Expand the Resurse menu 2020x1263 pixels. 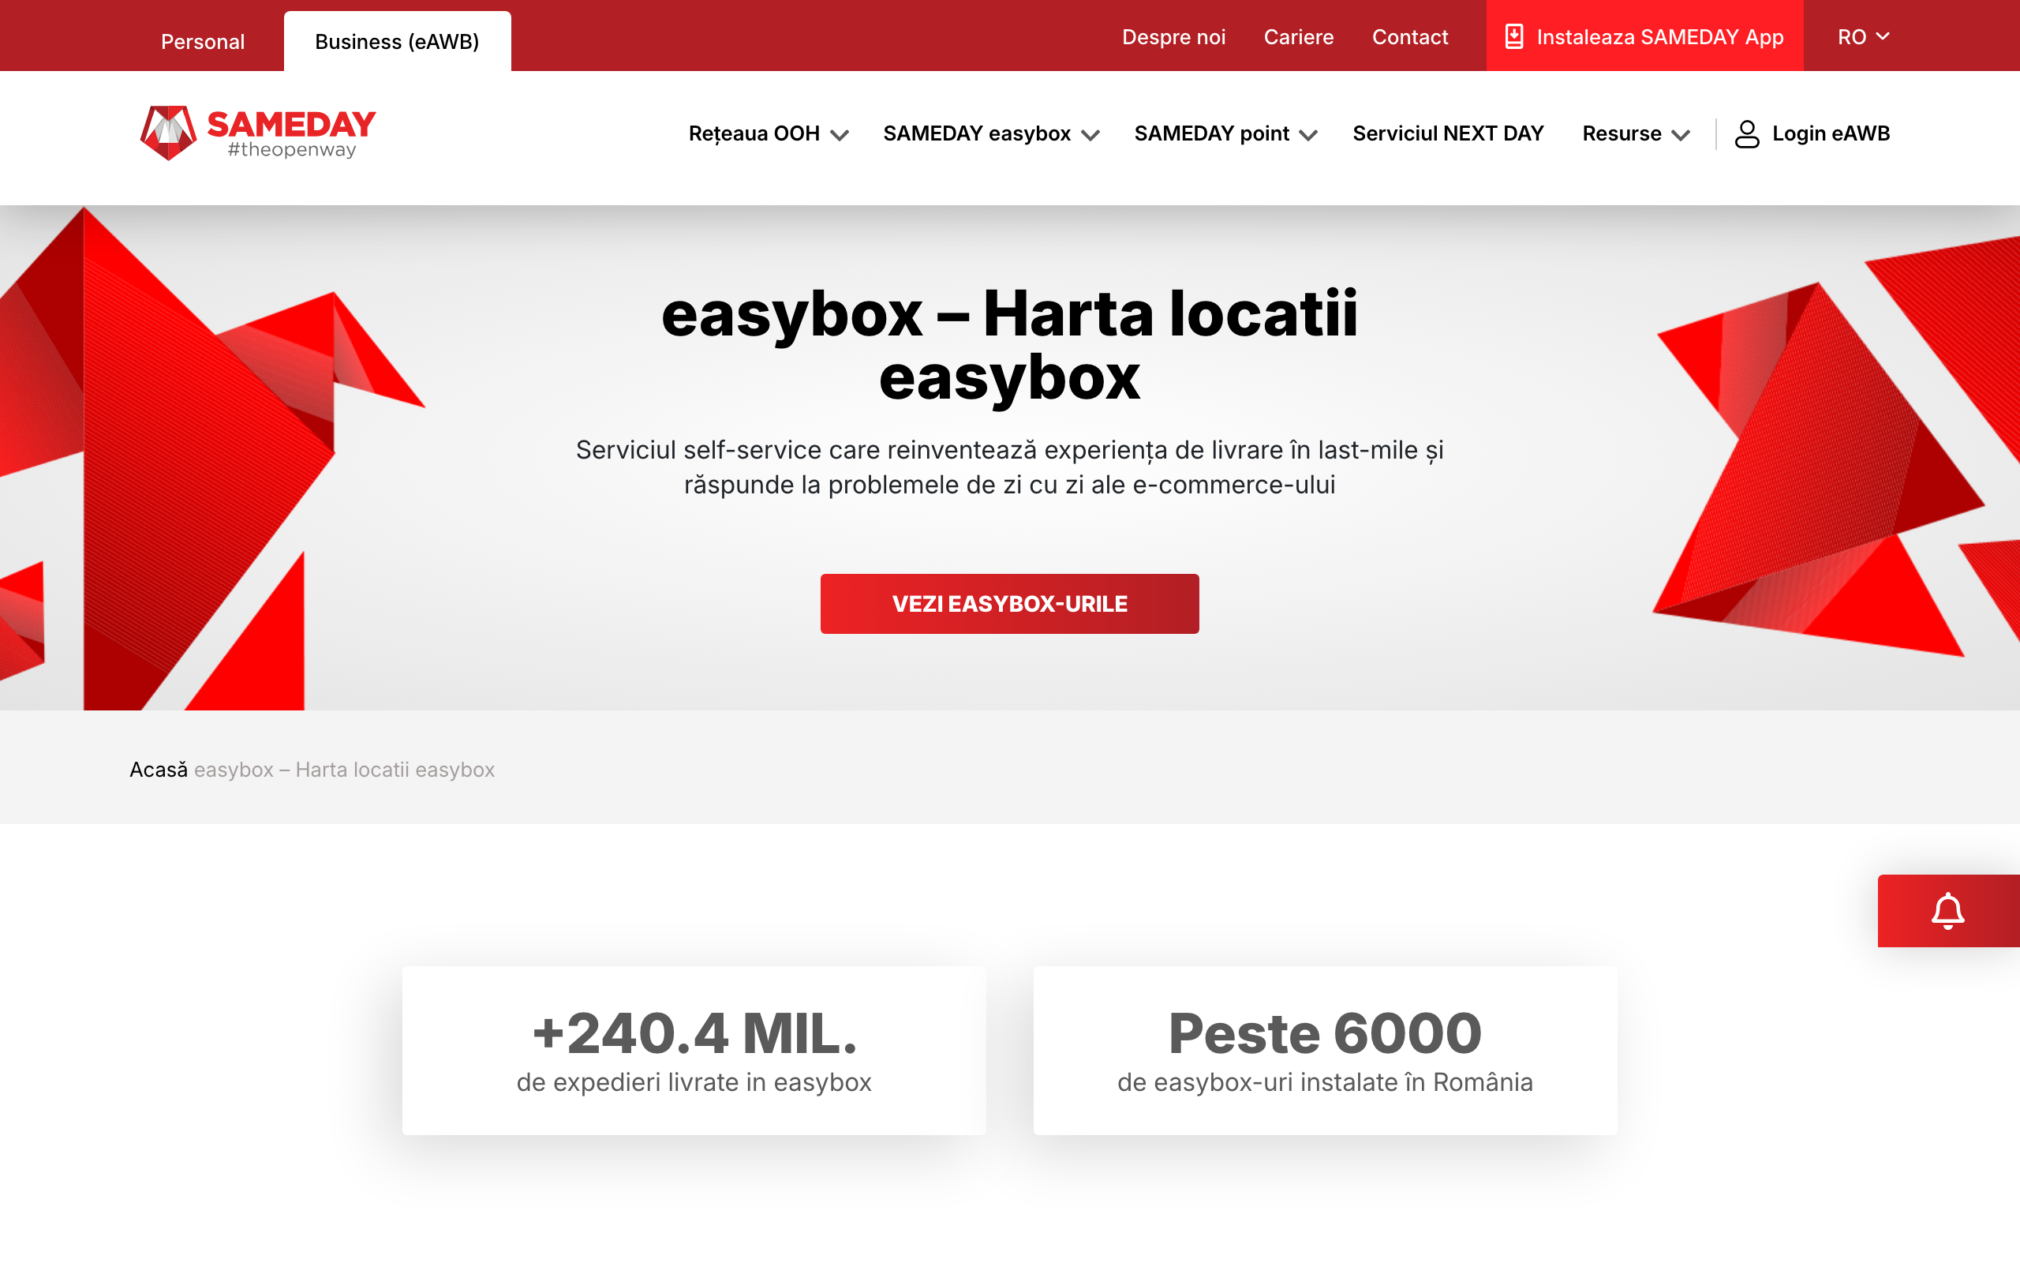[x=1636, y=133]
